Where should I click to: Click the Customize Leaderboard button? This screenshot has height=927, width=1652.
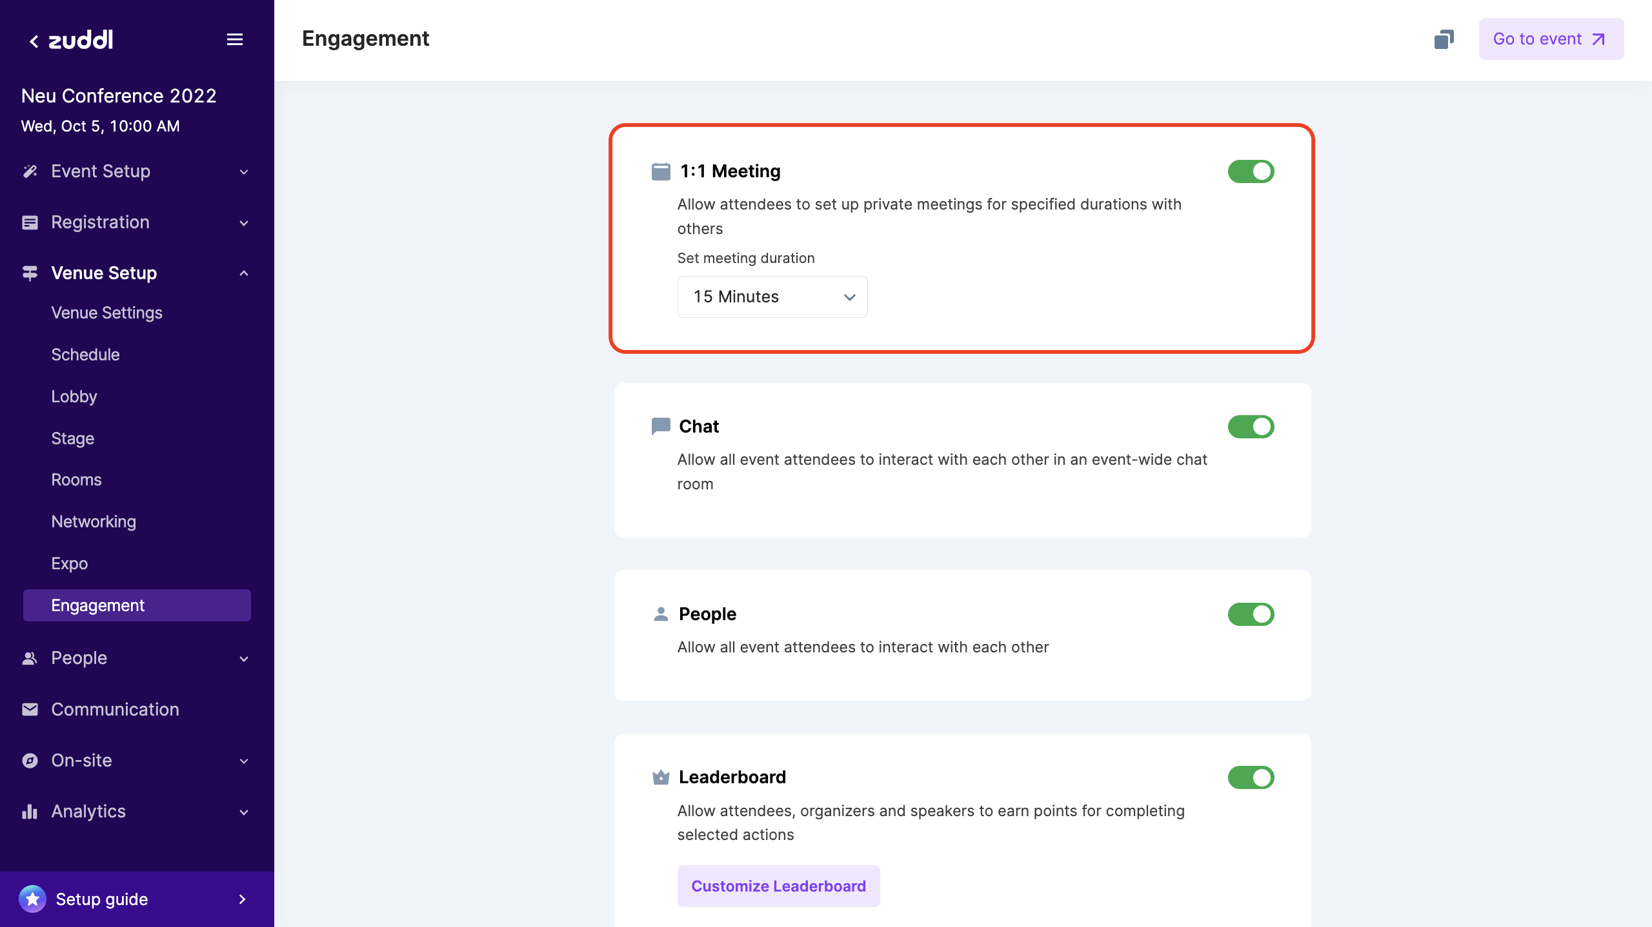point(778,886)
